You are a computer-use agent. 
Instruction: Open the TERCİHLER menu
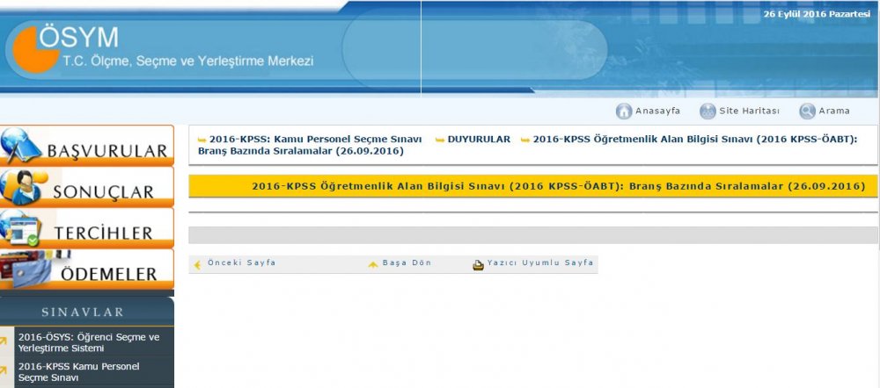coord(87,227)
